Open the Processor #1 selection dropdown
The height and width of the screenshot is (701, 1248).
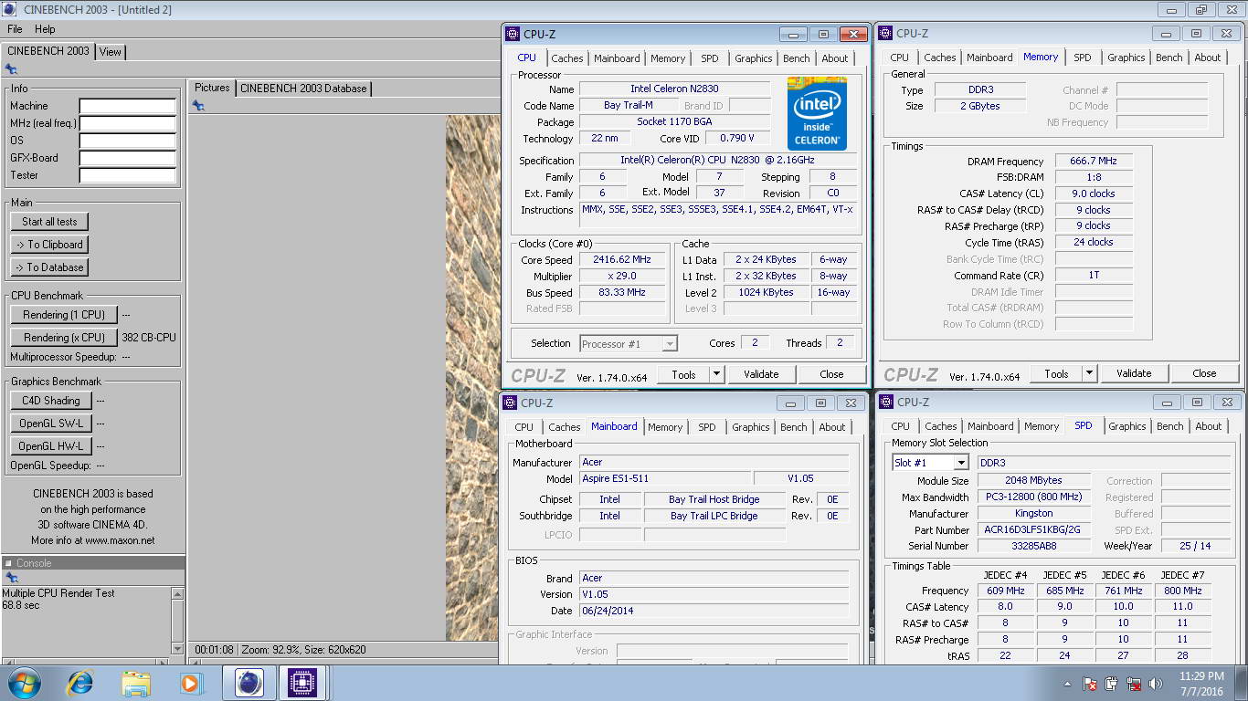tap(670, 344)
